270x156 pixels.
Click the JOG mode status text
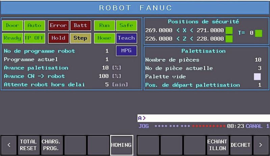click(144, 126)
